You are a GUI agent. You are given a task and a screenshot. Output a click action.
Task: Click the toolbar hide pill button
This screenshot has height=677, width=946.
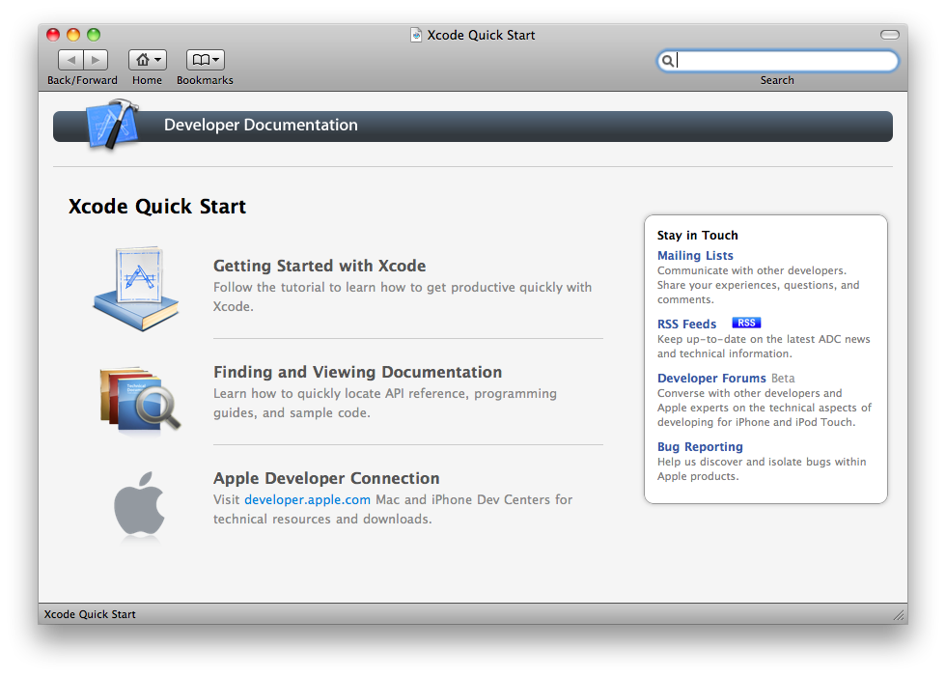pos(889,35)
